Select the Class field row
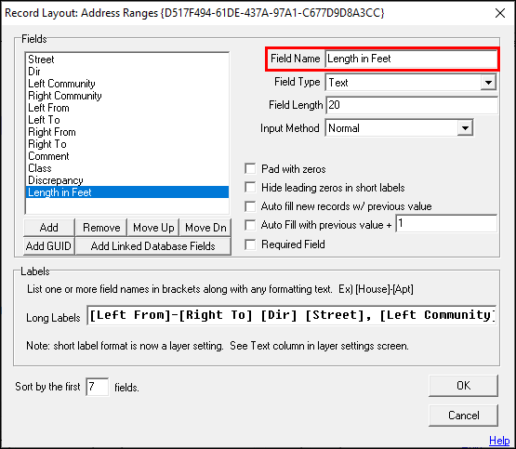This screenshot has height=449, width=516. coord(127,168)
